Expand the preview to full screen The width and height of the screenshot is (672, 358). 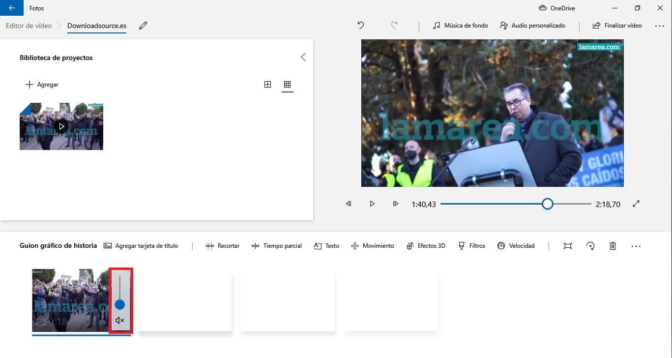pos(636,204)
